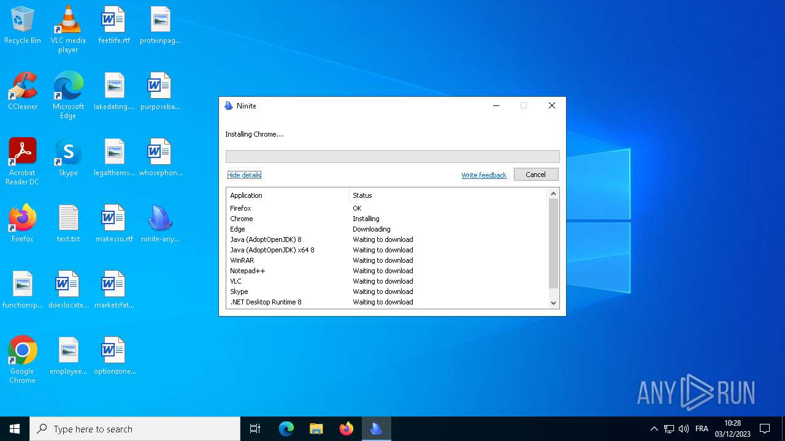Open Firefox desktop shortcut
The image size is (785, 441).
(23, 224)
